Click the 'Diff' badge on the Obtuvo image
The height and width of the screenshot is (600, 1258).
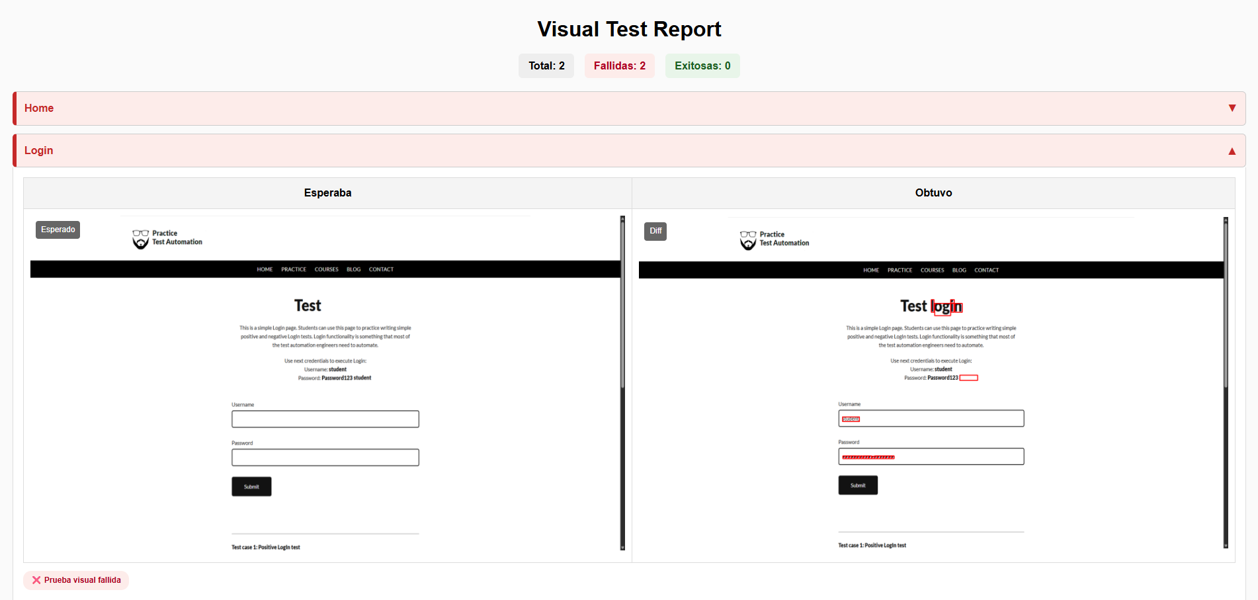pyautogui.click(x=655, y=231)
